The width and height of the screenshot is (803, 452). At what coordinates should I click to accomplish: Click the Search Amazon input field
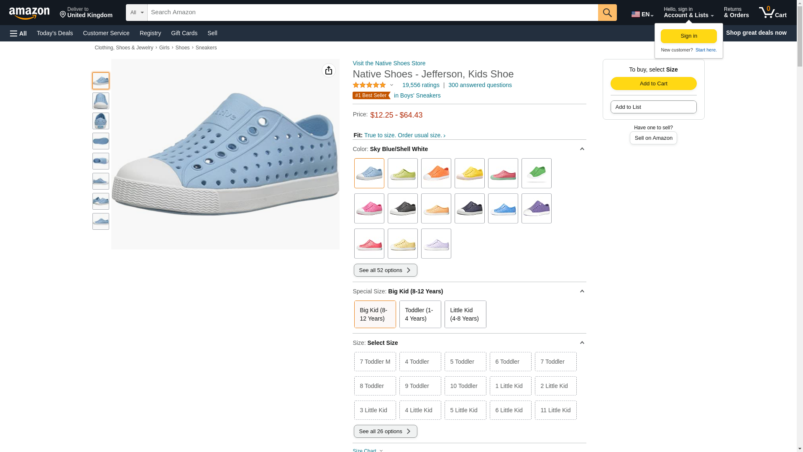(x=372, y=13)
